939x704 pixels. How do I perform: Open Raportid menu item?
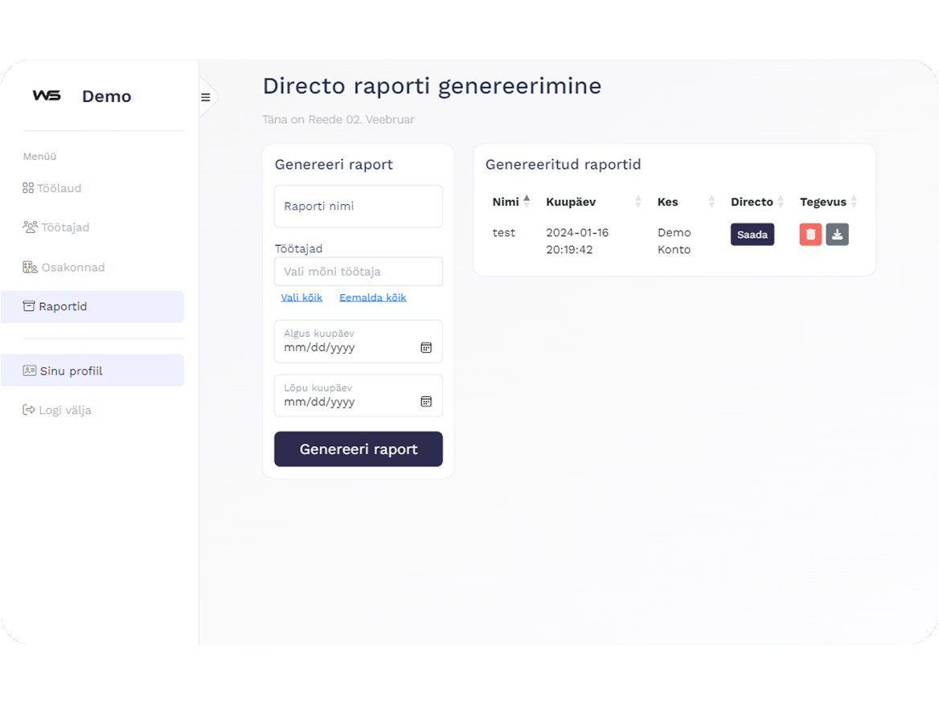point(92,306)
